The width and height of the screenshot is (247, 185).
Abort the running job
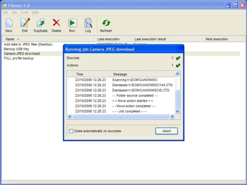coord(166,131)
